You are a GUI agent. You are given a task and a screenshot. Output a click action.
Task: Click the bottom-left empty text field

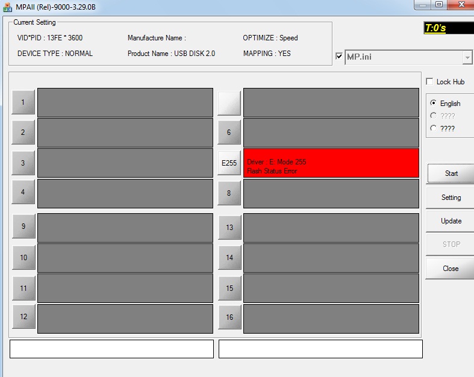click(111, 349)
